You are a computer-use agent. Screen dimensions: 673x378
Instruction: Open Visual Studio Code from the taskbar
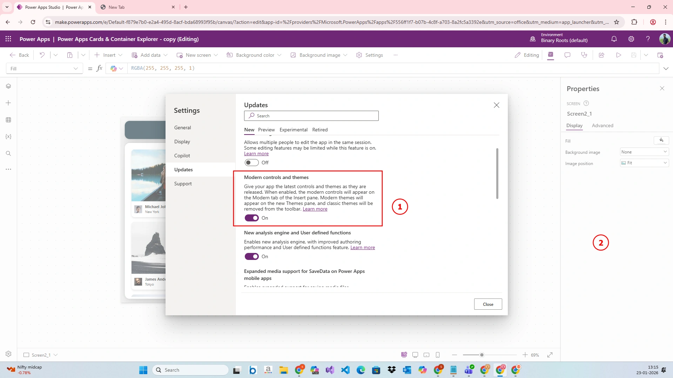(345, 370)
